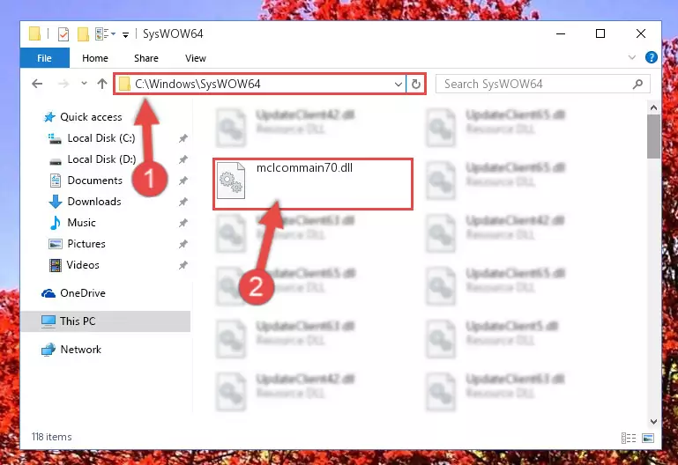
Task: Expand the ribbon with the chevron
Action: click(x=632, y=57)
